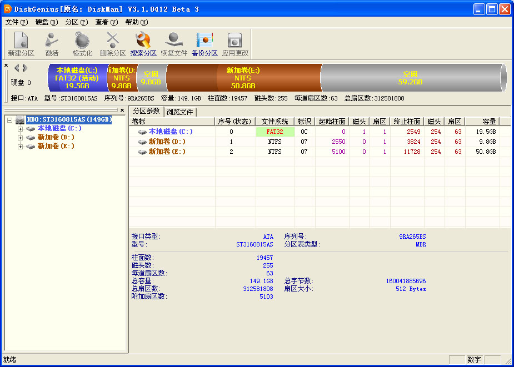Image resolution: width=514 pixels, height=367 pixels.
Task: Click 附加扇区数 value 5103
Action: [266, 297]
